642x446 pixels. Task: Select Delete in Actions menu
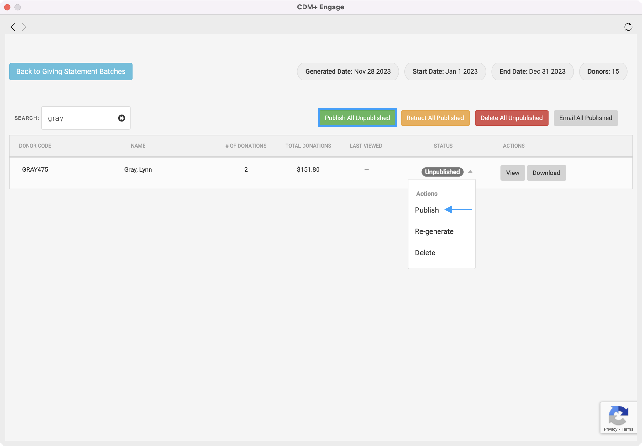pyautogui.click(x=425, y=253)
